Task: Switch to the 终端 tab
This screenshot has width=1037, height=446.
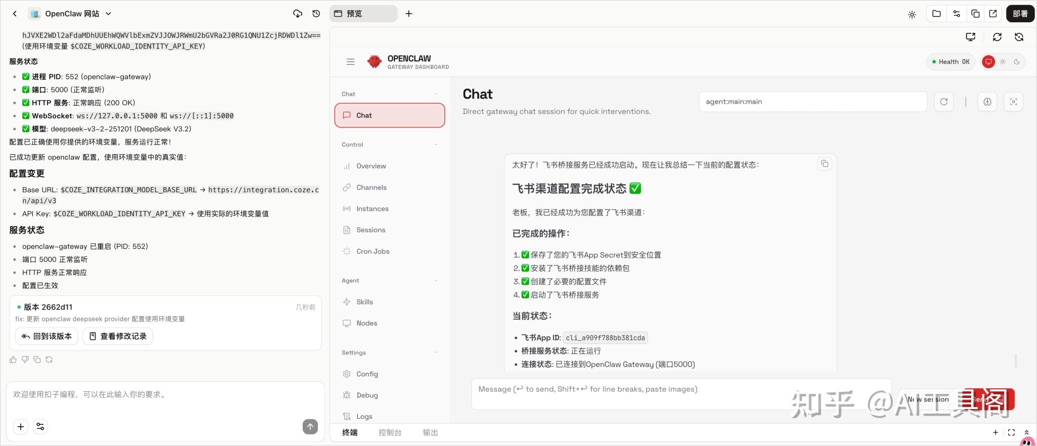Action: [350, 433]
